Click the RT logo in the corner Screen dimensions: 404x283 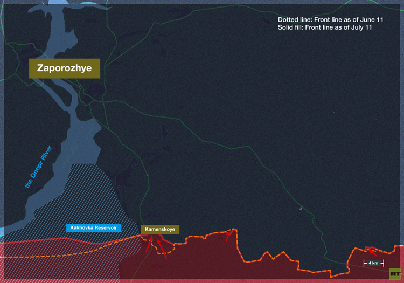pyautogui.click(x=394, y=274)
